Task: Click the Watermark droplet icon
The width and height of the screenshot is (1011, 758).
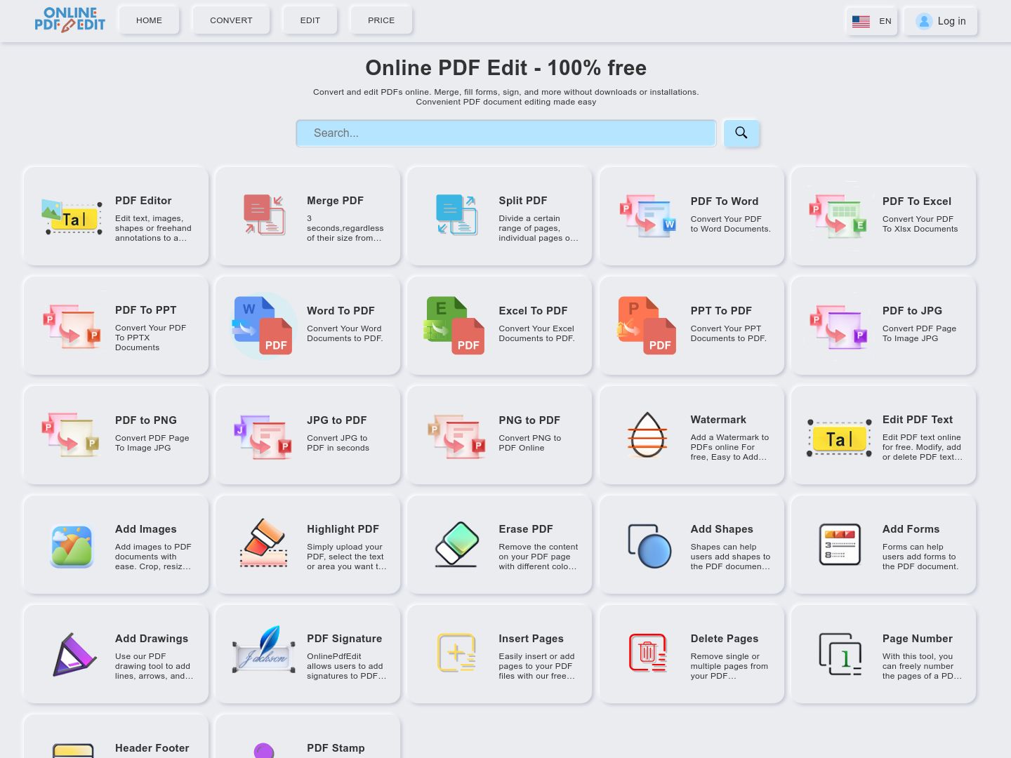Action: point(647,435)
